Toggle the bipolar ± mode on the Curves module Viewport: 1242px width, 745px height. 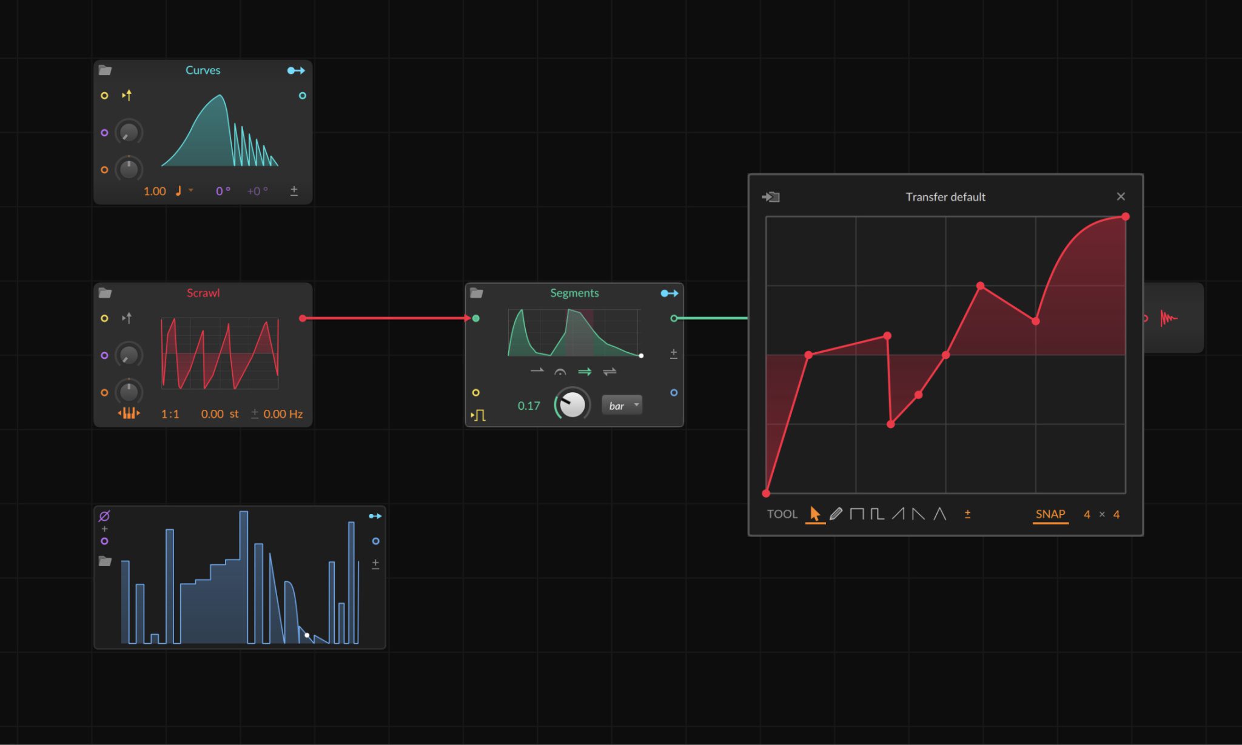[x=295, y=190]
